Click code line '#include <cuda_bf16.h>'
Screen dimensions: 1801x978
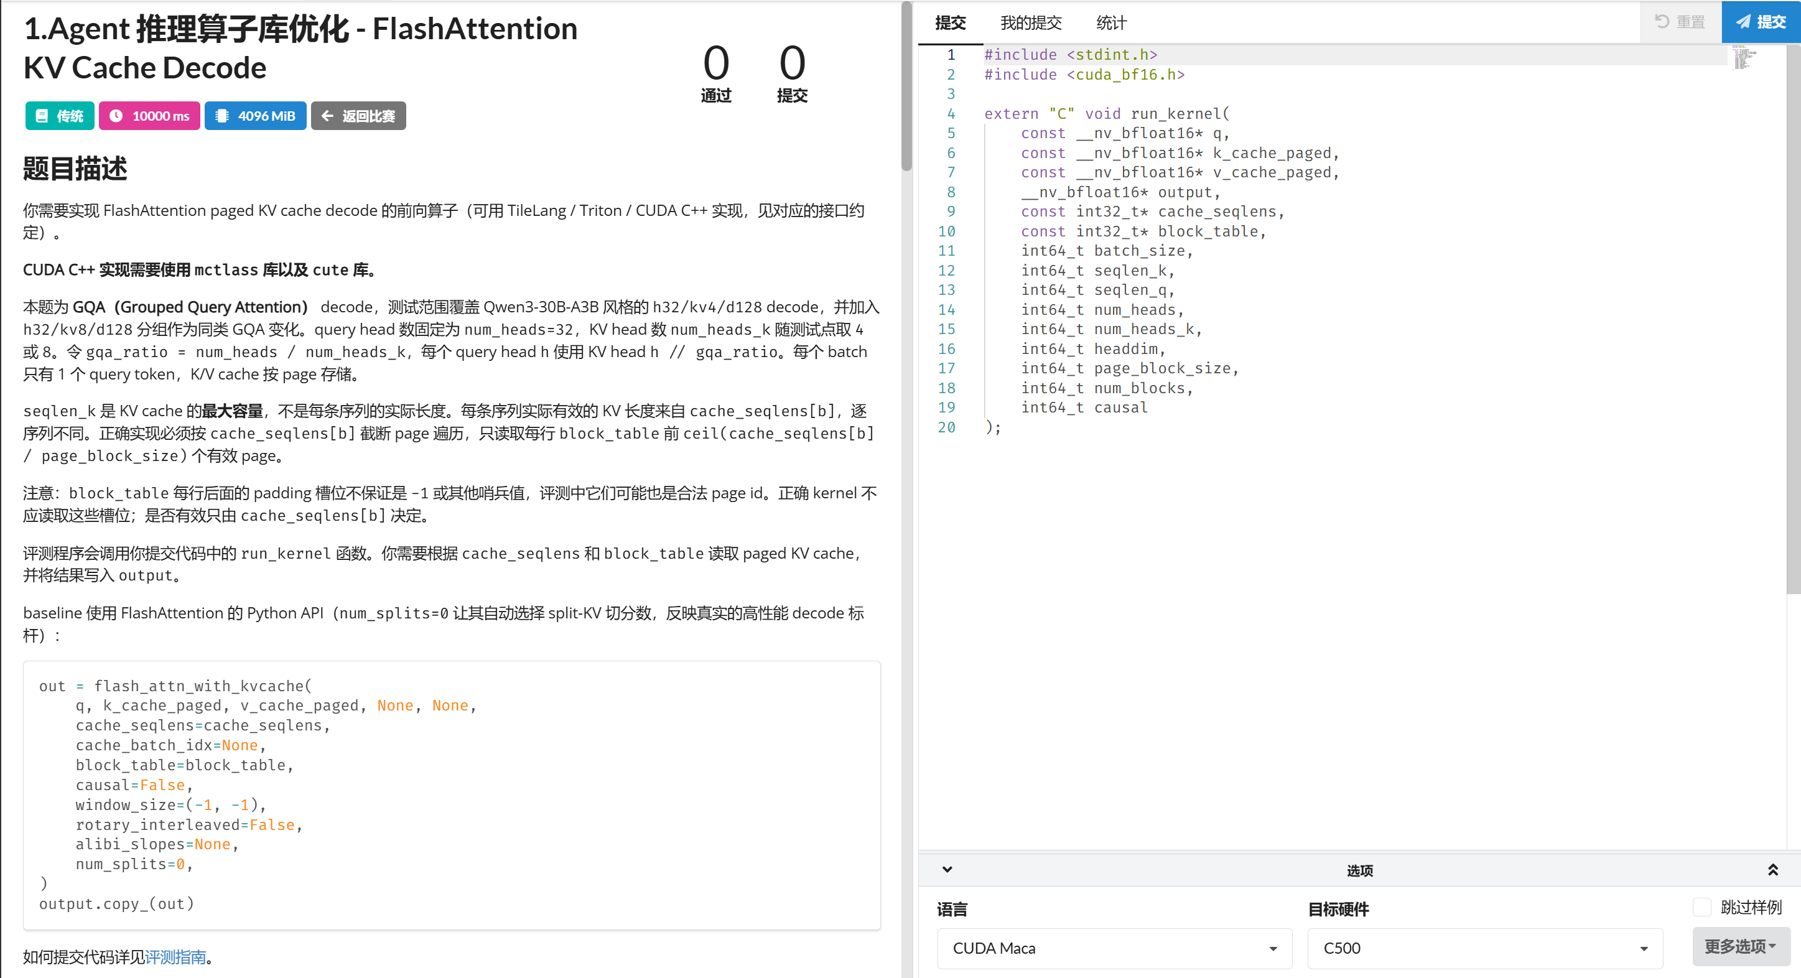coord(1084,74)
